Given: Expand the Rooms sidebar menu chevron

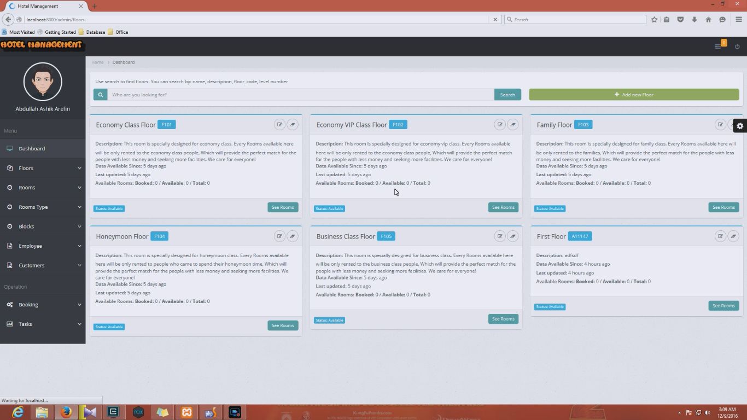Looking at the screenshot, I should pyautogui.click(x=79, y=188).
